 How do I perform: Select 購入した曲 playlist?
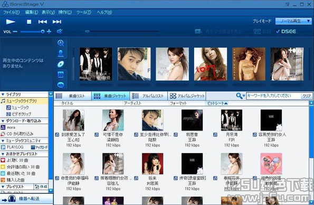pyautogui.click(x=13, y=180)
